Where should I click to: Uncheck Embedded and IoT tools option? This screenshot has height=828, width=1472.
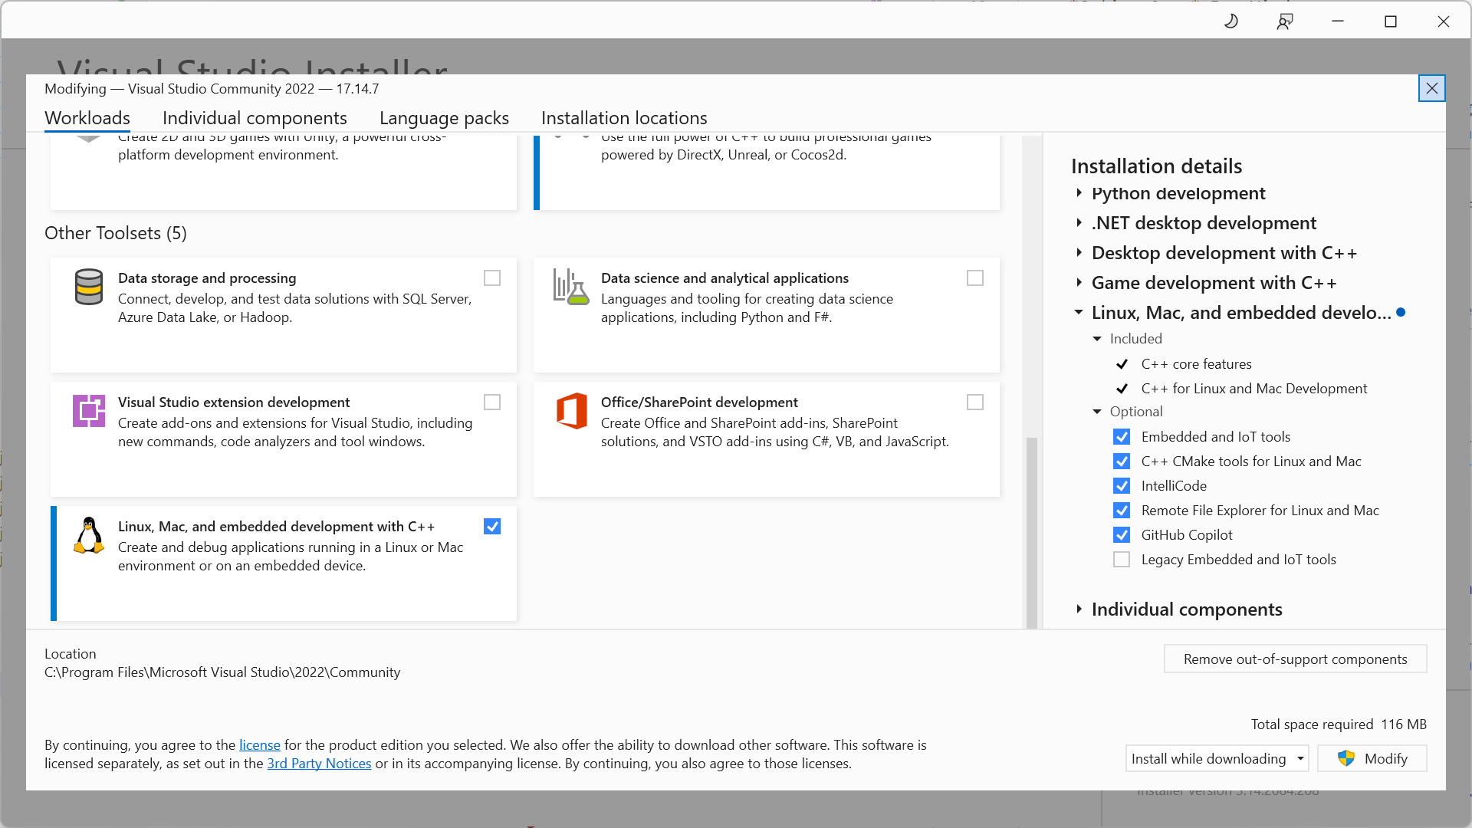click(x=1122, y=437)
